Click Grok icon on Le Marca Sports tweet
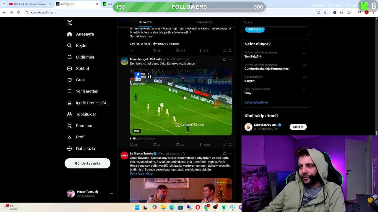 (225, 154)
